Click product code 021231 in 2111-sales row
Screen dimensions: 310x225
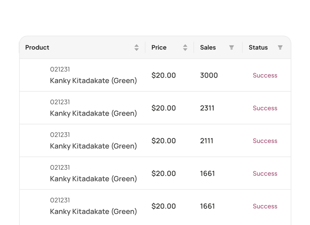click(x=60, y=135)
